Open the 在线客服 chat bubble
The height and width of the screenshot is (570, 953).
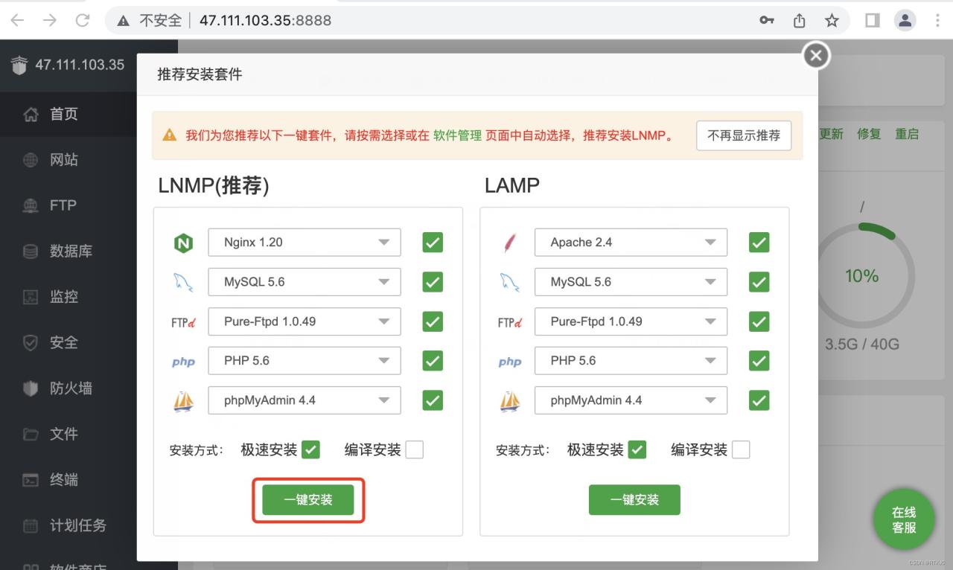click(904, 519)
